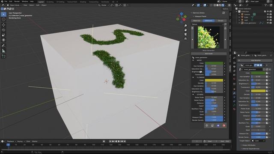Viewport: 274px width, 154px height.
Task: Open the Nature category dropdown
Action: 207,24
